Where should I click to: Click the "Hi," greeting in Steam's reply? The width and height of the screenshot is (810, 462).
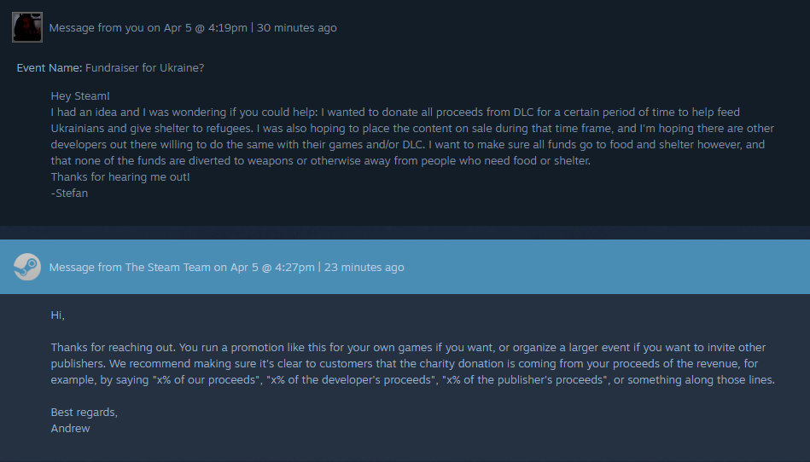(x=58, y=315)
